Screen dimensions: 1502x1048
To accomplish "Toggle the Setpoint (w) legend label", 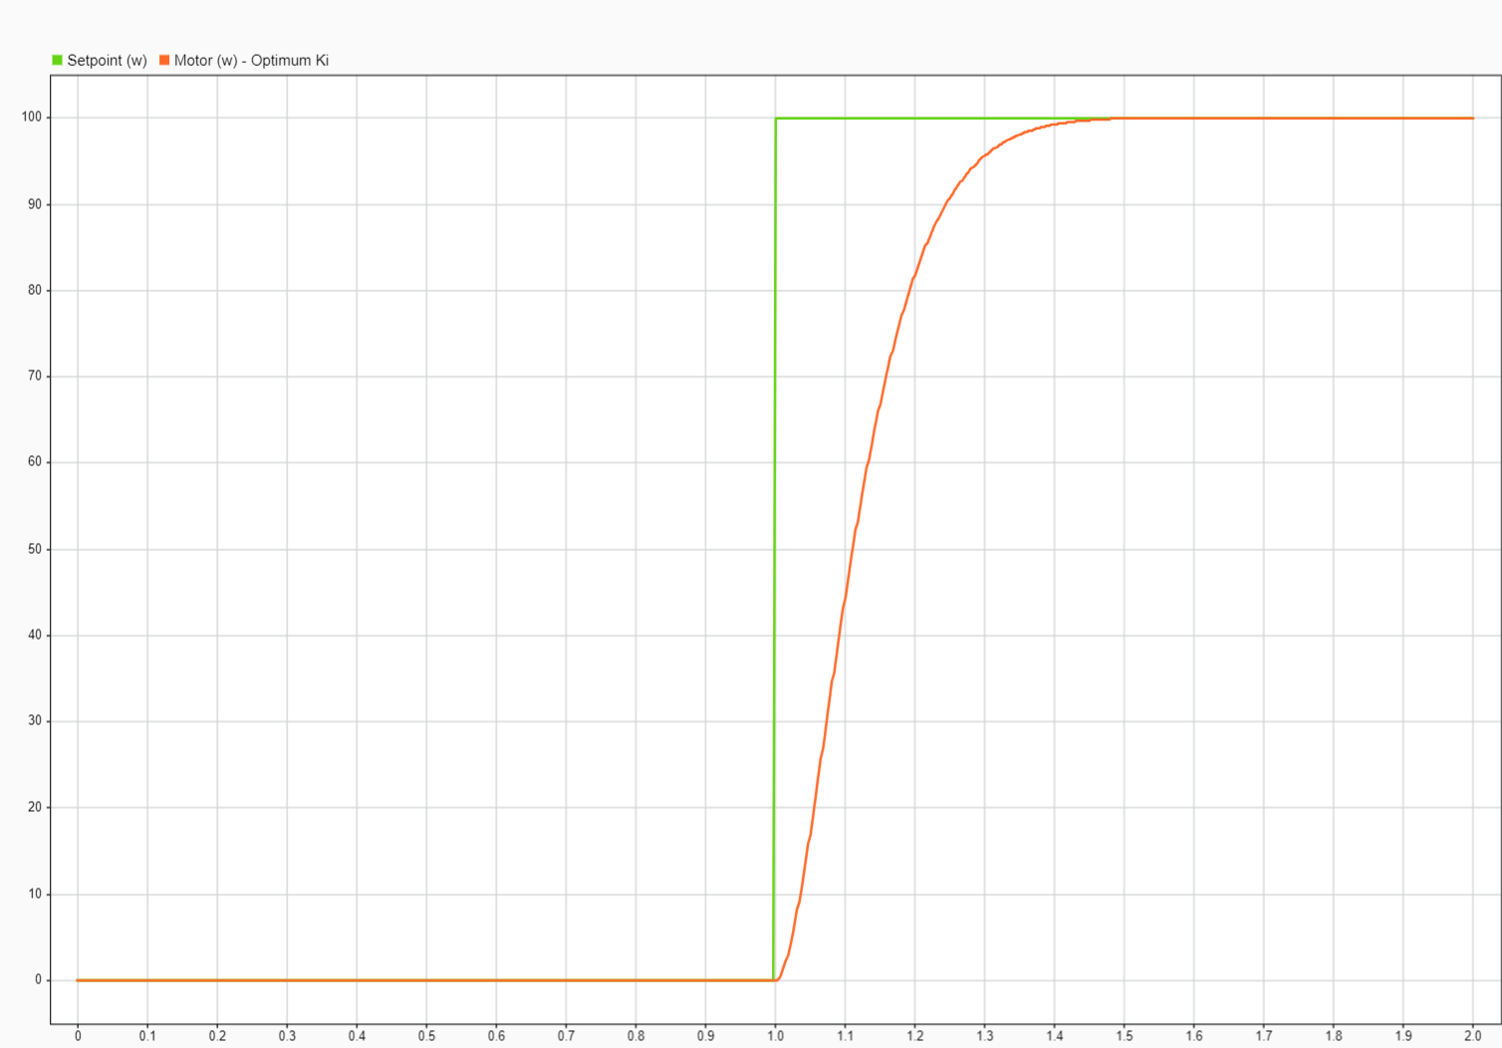I will 107,61.
